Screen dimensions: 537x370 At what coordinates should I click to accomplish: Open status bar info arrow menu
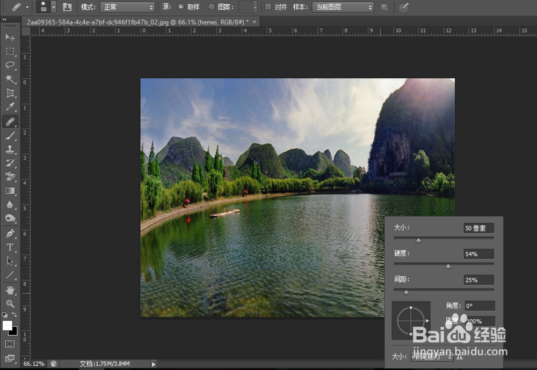pos(154,364)
